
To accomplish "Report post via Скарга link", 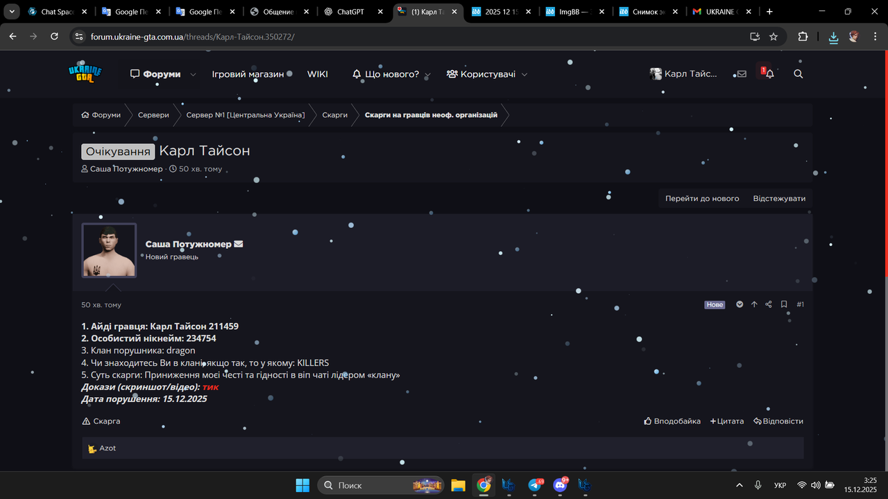I will click(x=101, y=421).
